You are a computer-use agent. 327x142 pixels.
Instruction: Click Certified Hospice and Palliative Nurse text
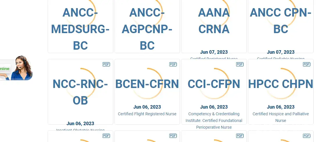pyautogui.click(x=281, y=117)
